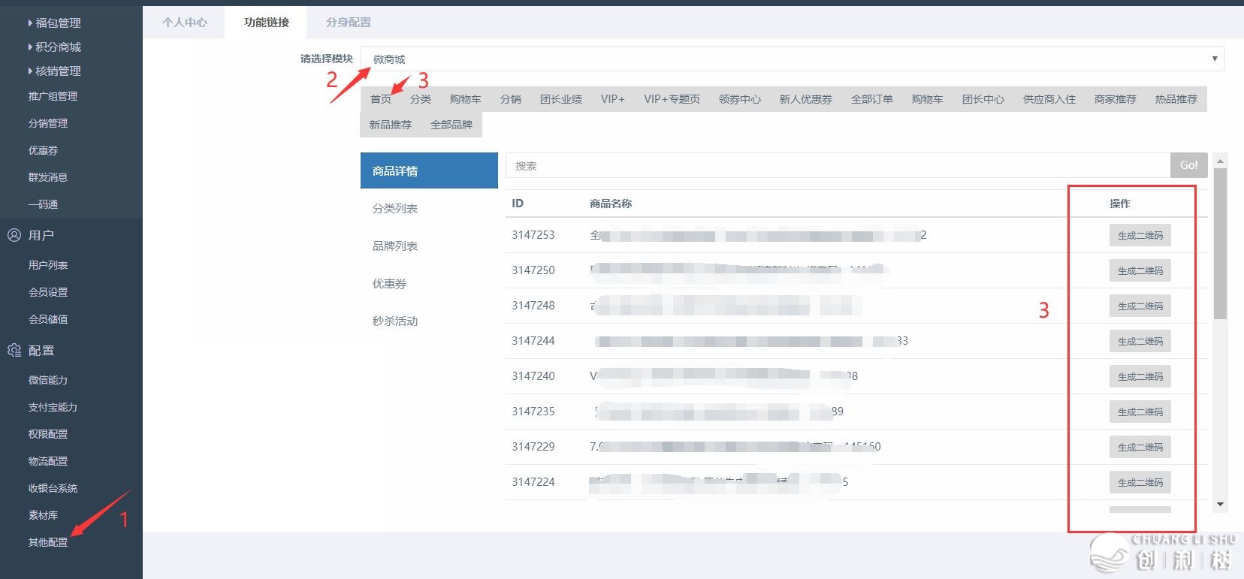Select the 商家推荐 link button
The height and width of the screenshot is (579, 1244).
click(x=1116, y=99)
